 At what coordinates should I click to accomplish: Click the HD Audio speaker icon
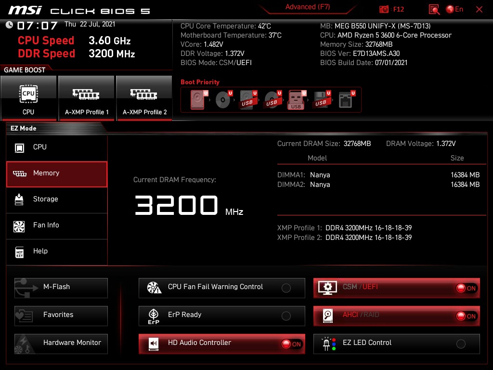(154, 344)
